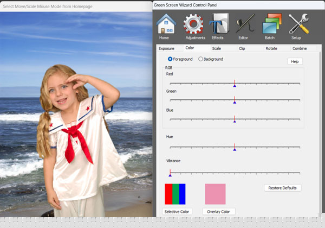325x228 pixels.
Task: Open the Effects icon
Action: [219, 23]
